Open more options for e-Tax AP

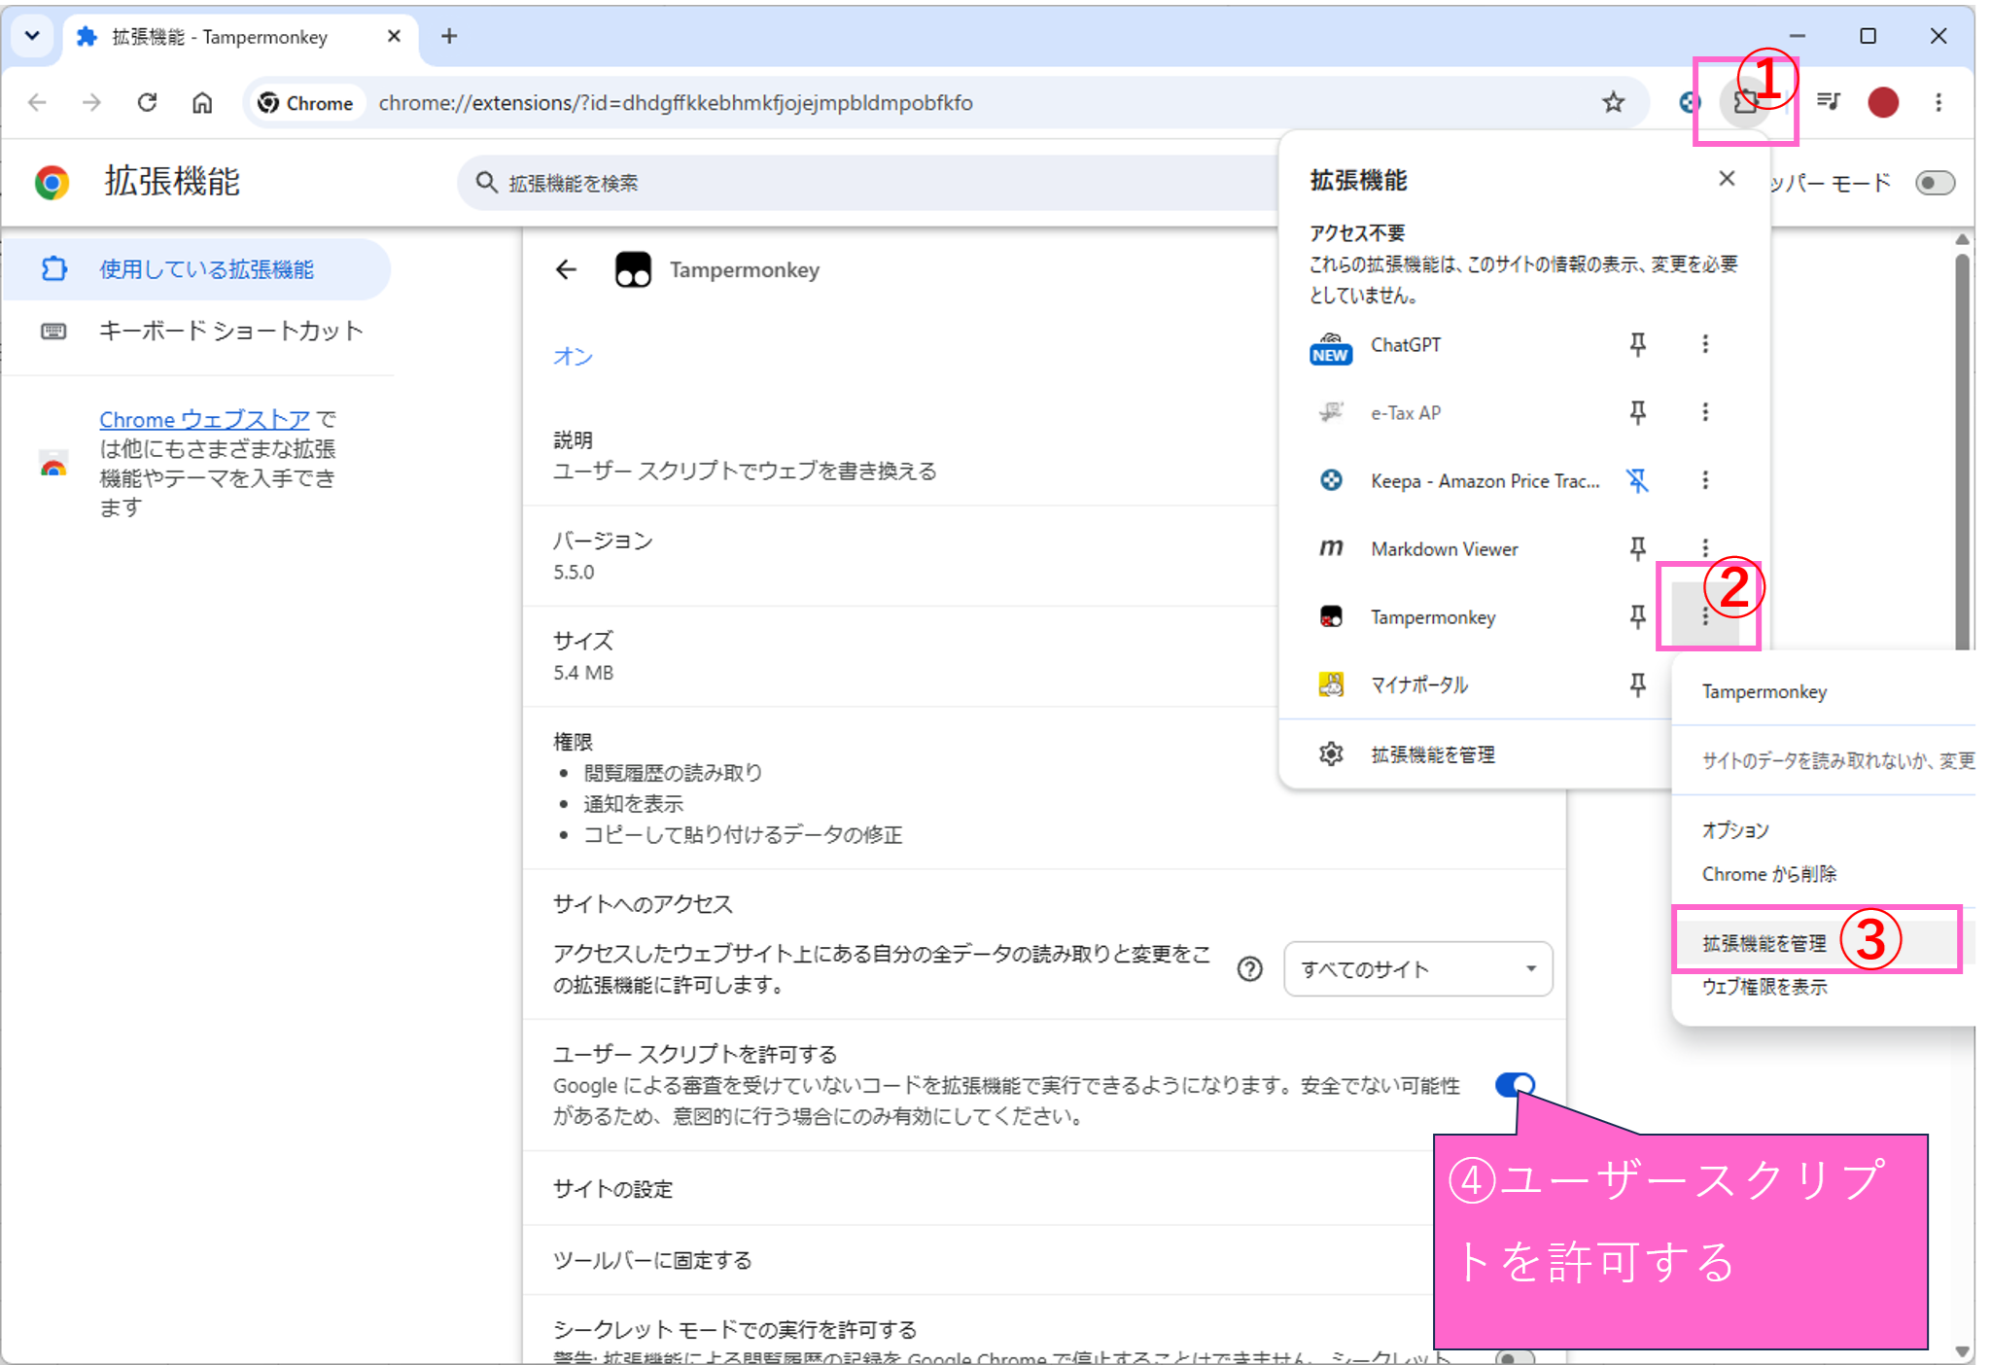[x=1705, y=412]
